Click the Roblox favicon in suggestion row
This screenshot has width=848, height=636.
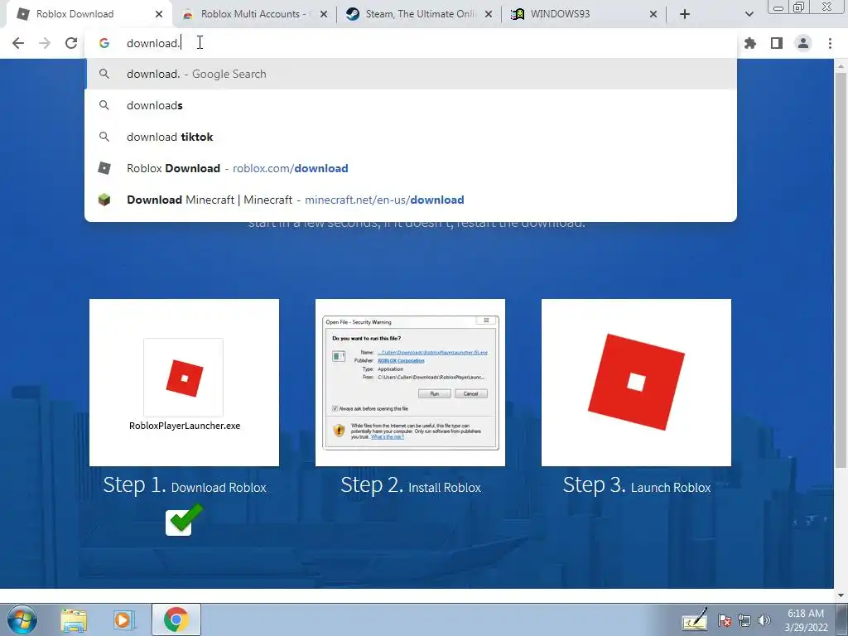click(104, 168)
